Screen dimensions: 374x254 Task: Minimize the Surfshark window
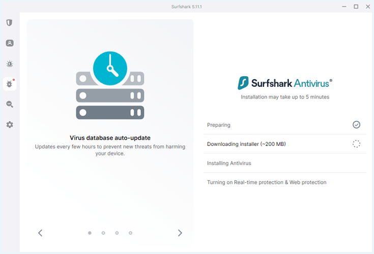[x=344, y=7]
